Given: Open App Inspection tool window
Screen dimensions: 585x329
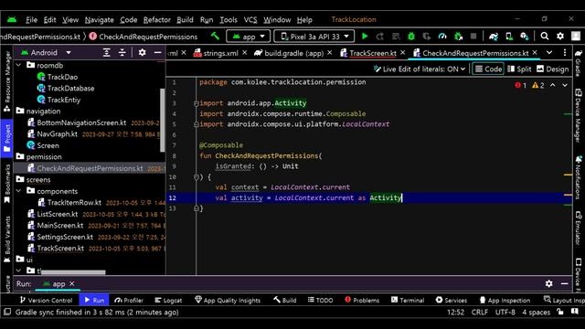Looking at the screenshot, I should tap(505, 300).
